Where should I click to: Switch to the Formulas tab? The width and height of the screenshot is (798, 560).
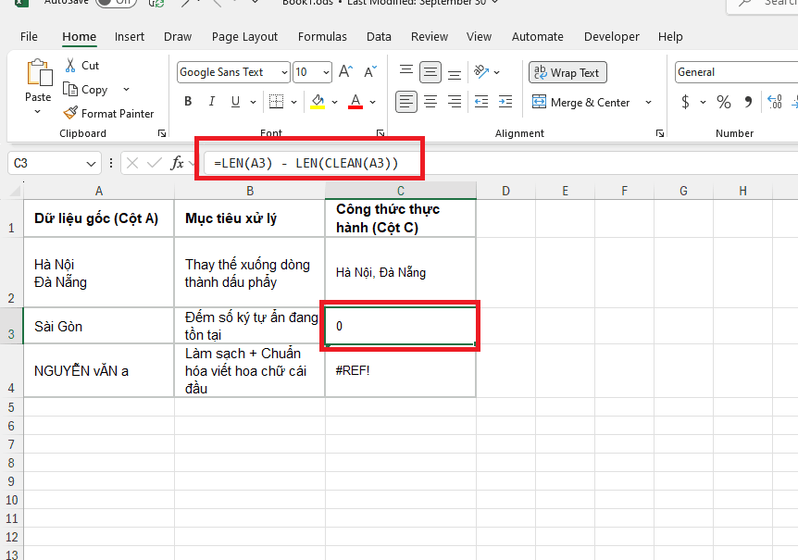click(322, 37)
